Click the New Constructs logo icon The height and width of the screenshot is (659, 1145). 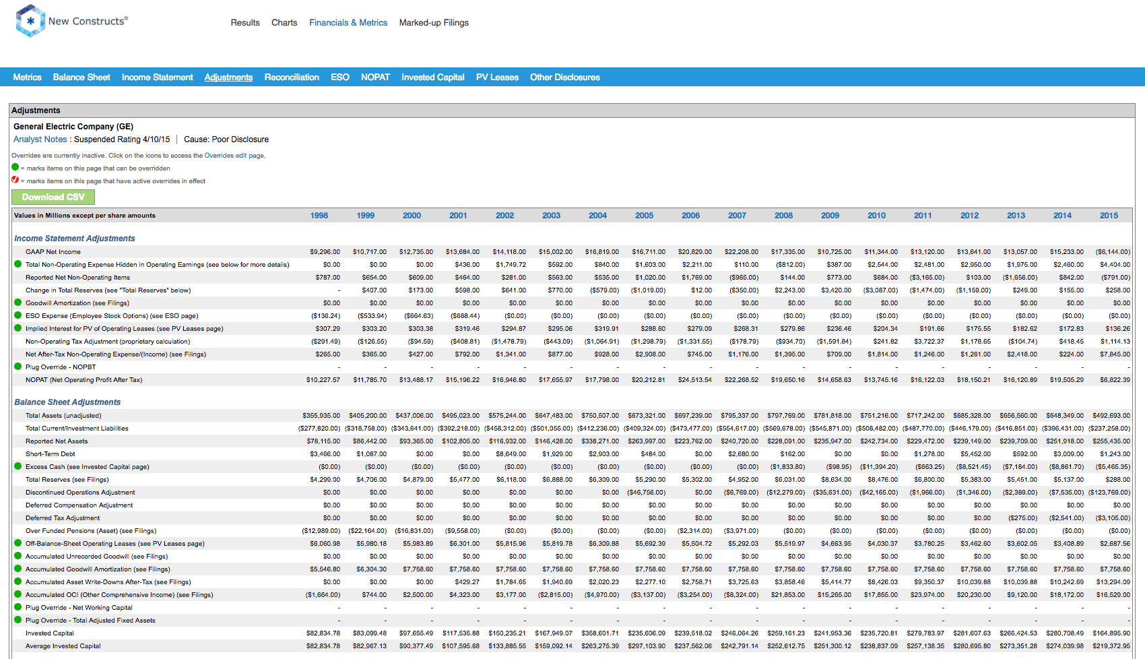[30, 21]
